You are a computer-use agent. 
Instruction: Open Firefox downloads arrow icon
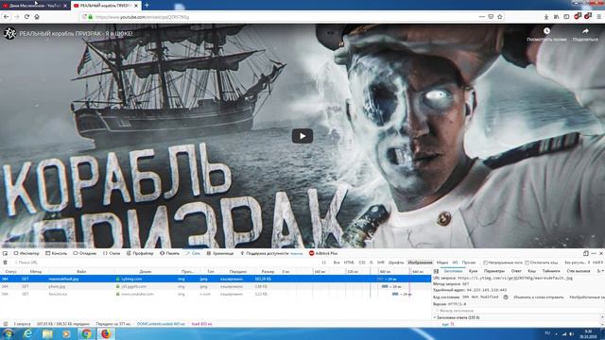(x=546, y=17)
